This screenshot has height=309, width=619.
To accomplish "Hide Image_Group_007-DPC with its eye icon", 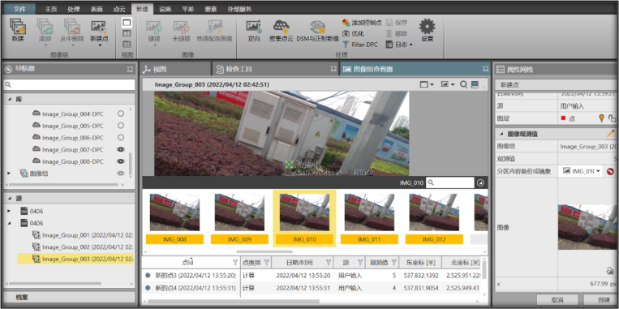I will 121,149.
